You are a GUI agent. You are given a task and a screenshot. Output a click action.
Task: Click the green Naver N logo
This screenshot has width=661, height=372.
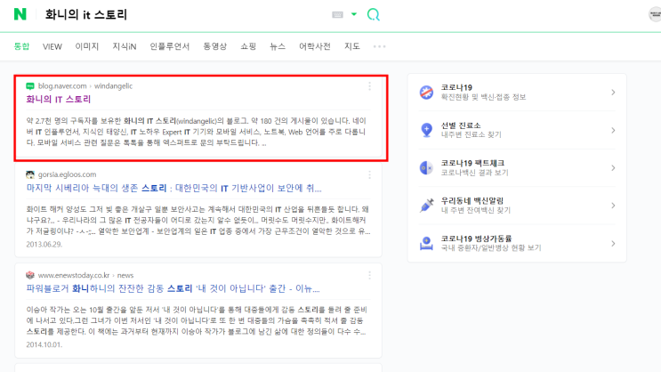(x=20, y=14)
